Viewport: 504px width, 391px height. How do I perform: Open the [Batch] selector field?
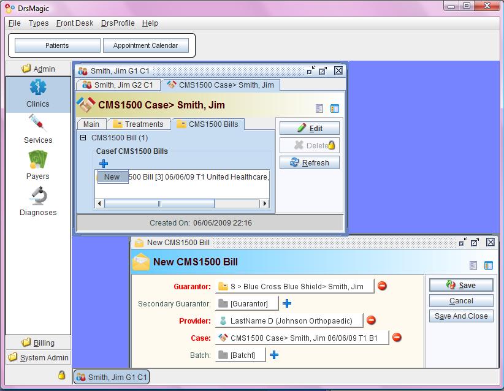point(240,355)
